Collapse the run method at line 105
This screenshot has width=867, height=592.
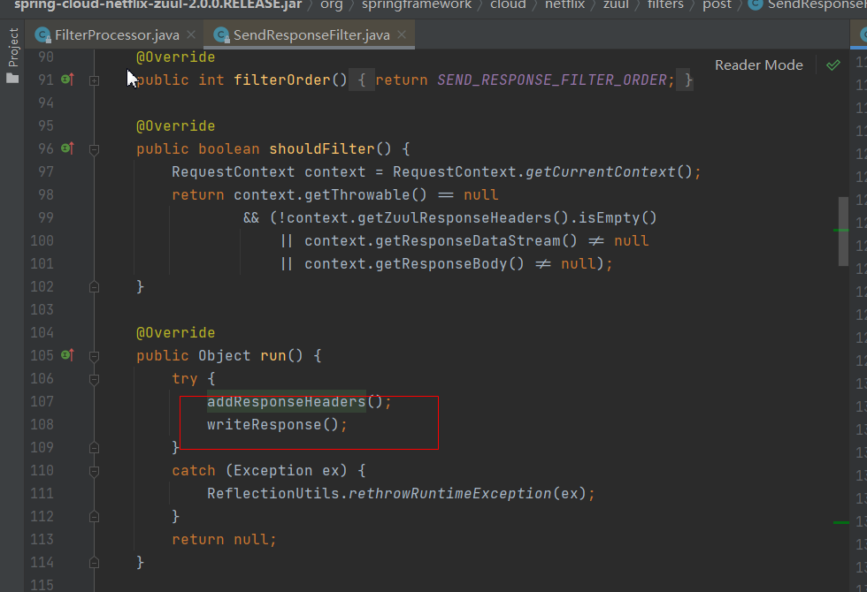(x=95, y=356)
